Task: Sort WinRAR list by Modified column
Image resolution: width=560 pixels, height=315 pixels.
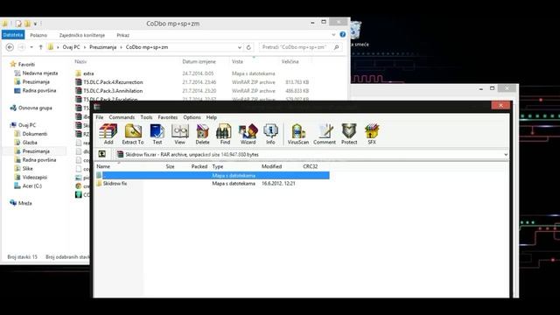Action: click(x=271, y=166)
